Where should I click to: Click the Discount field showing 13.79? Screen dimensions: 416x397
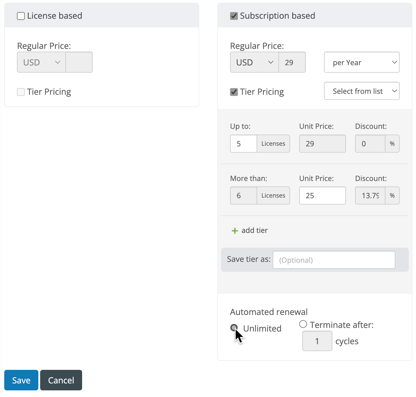point(370,195)
